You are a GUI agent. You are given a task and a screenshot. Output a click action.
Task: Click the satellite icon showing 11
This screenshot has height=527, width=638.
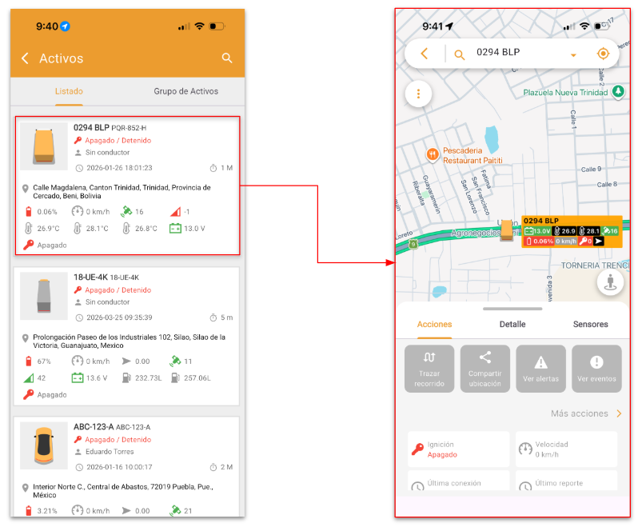pos(175,361)
